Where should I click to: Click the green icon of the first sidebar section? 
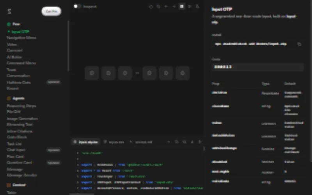(x=9, y=24)
